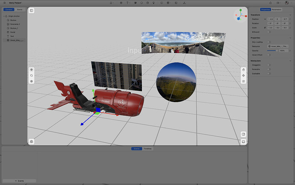The width and height of the screenshot is (295, 185).
Task: Click the add Events button
Action: [19, 181]
